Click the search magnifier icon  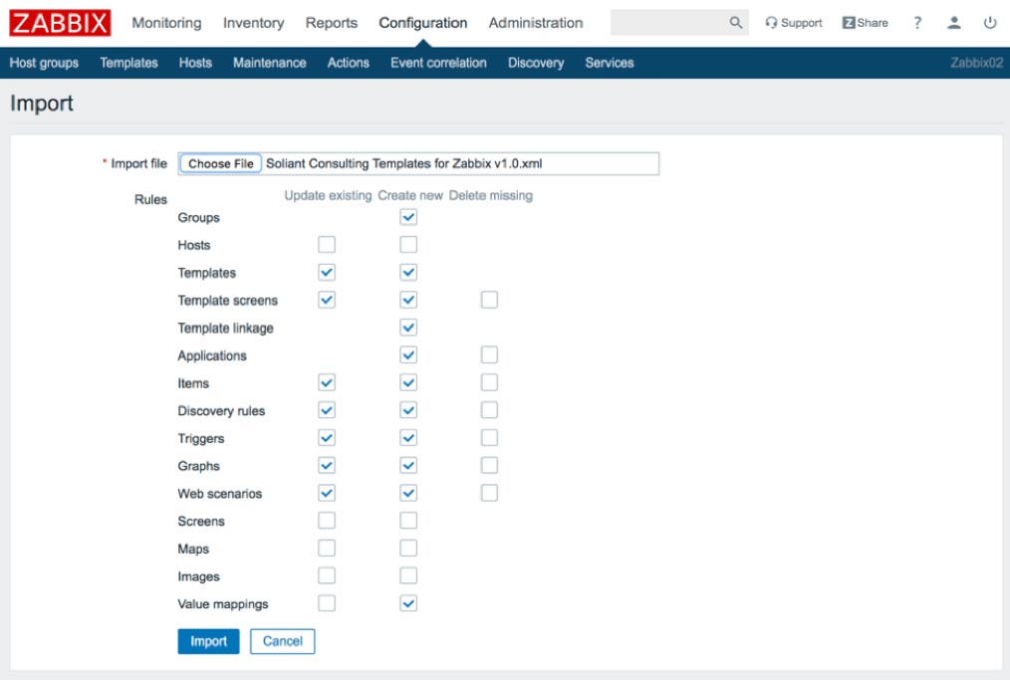(736, 23)
